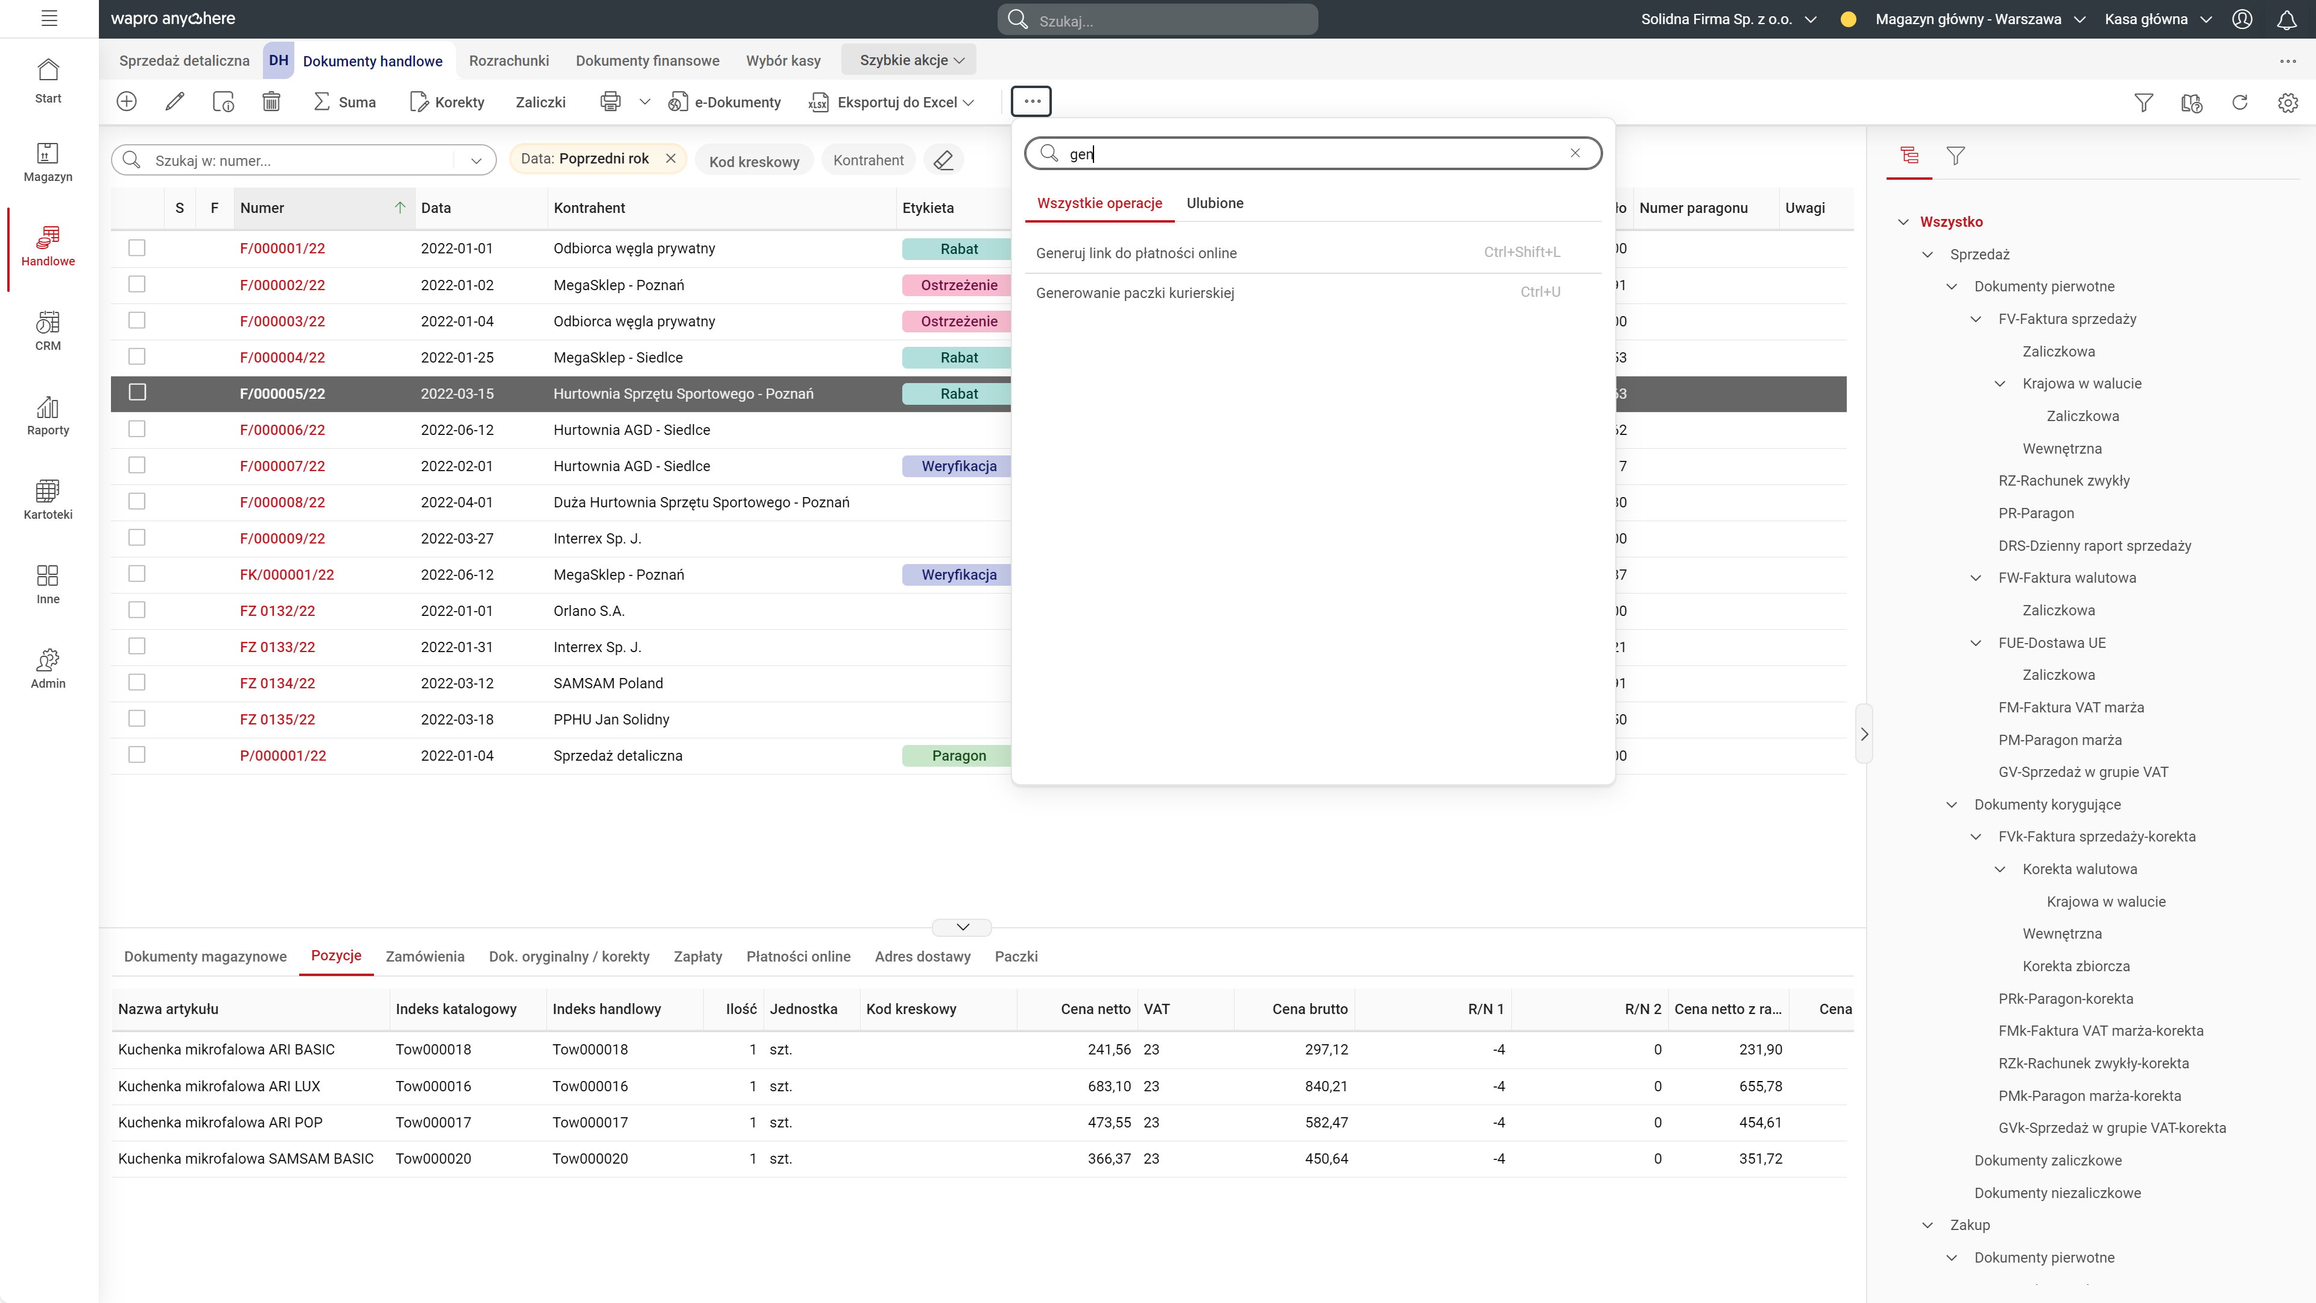Image resolution: width=2316 pixels, height=1303 pixels.
Task: Click the eraser clear filters icon
Action: click(943, 160)
